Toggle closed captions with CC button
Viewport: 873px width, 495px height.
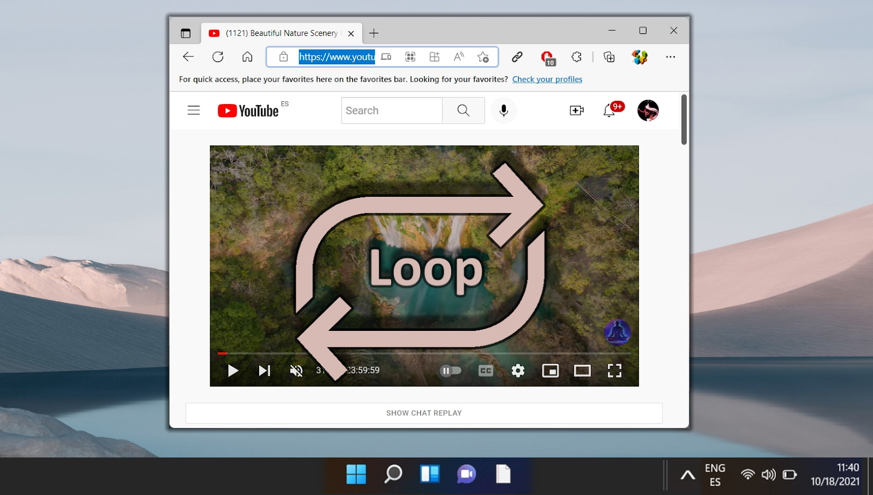pyautogui.click(x=486, y=371)
